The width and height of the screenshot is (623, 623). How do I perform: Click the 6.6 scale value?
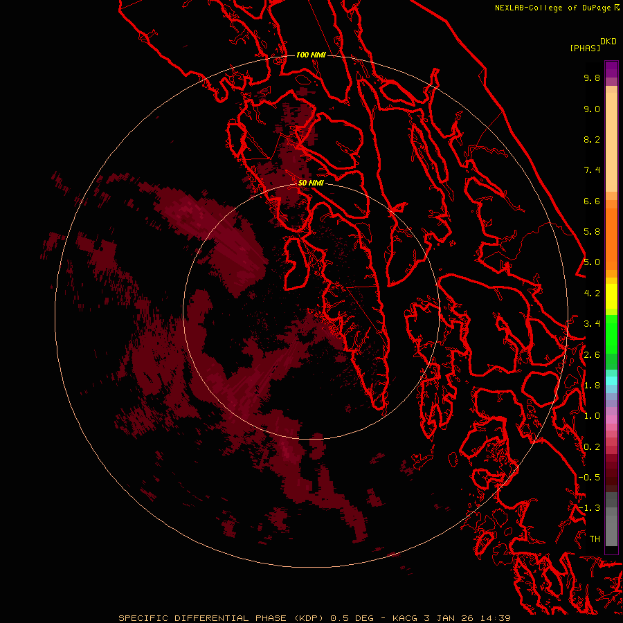[592, 201]
